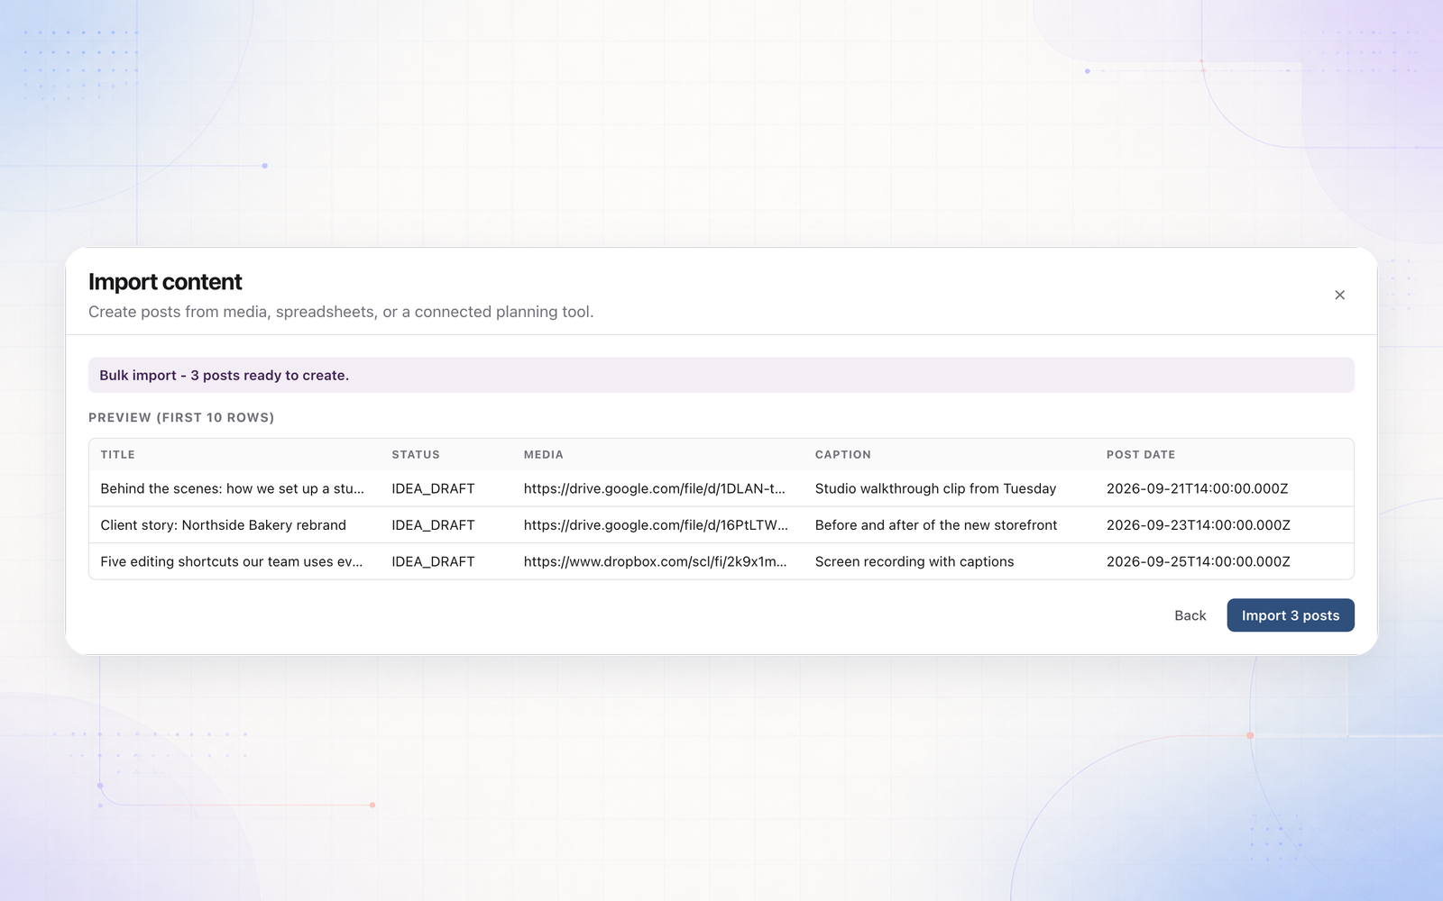Open the dropbox.com 2k9x1m... media URL
Viewport: 1443px width, 901px height.
pos(655,561)
